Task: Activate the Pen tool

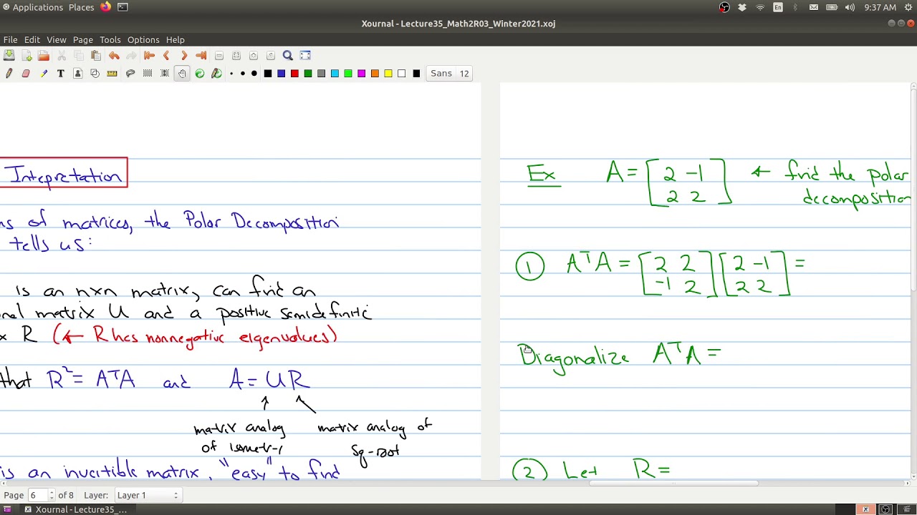Action: point(9,74)
